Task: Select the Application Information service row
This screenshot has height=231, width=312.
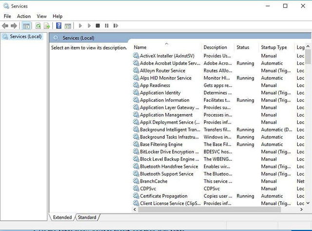Action: pyautogui.click(x=218, y=100)
